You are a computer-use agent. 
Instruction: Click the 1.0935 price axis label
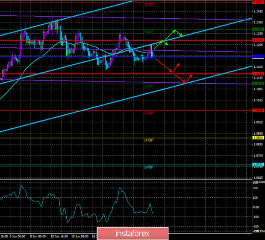[x=259, y=122]
